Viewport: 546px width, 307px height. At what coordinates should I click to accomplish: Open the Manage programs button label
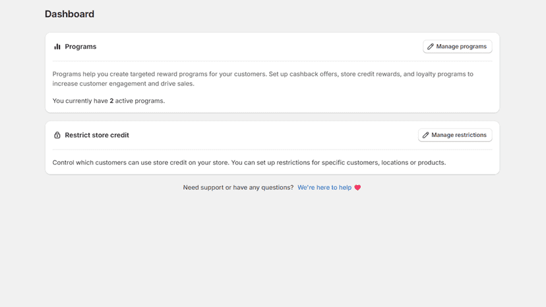pos(462,47)
